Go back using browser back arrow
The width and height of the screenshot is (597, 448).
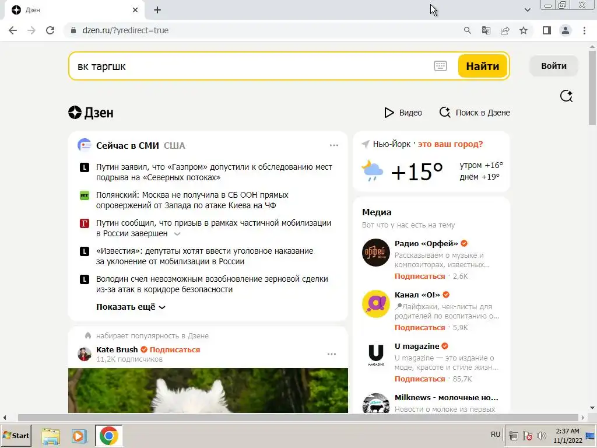(x=13, y=30)
